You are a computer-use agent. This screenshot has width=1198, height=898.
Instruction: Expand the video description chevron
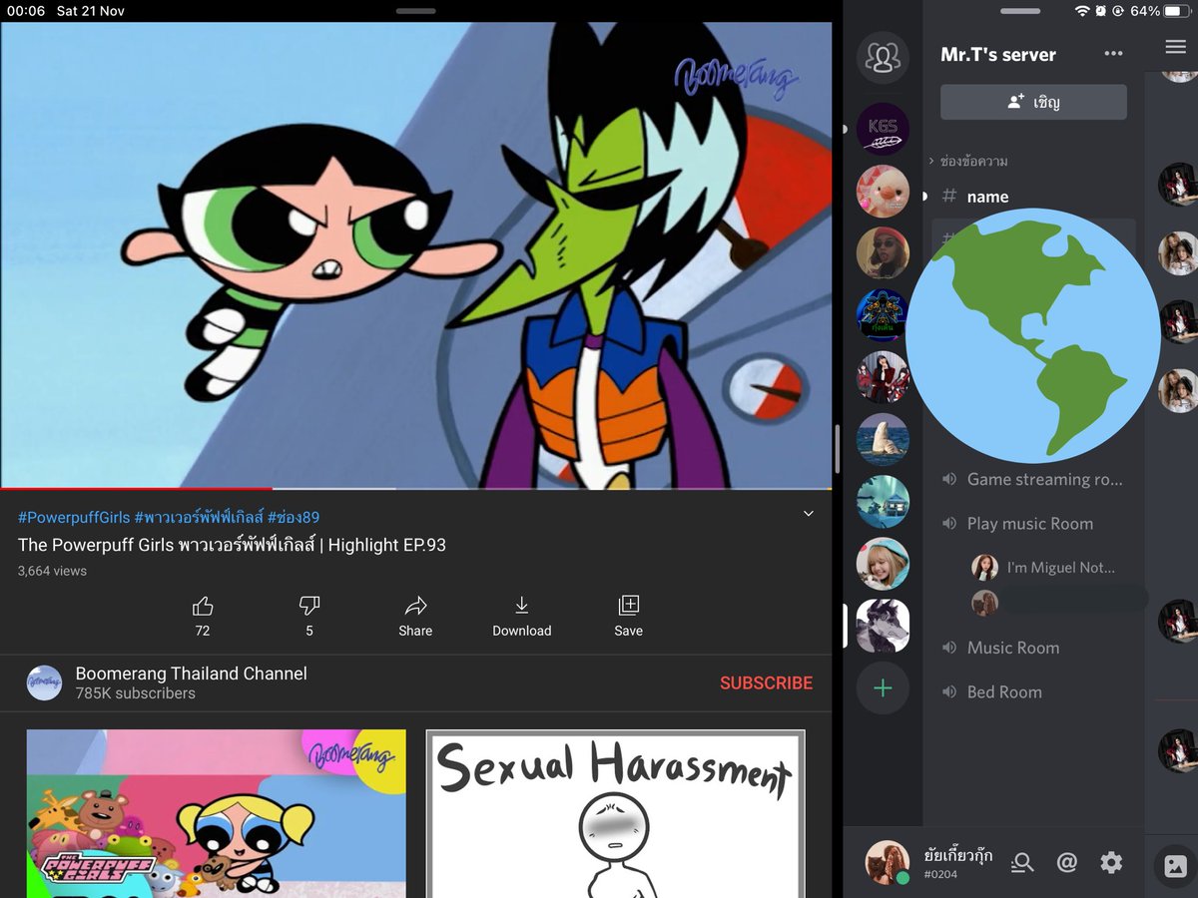pyautogui.click(x=809, y=514)
